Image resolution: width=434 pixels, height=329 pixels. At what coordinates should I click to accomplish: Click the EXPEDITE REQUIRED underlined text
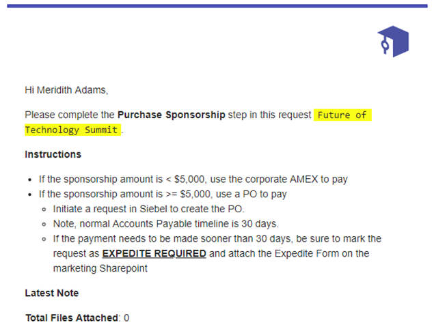(154, 253)
